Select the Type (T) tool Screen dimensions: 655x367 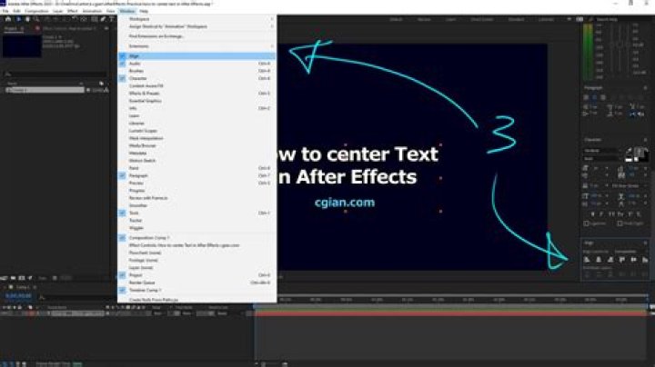click(x=112, y=19)
